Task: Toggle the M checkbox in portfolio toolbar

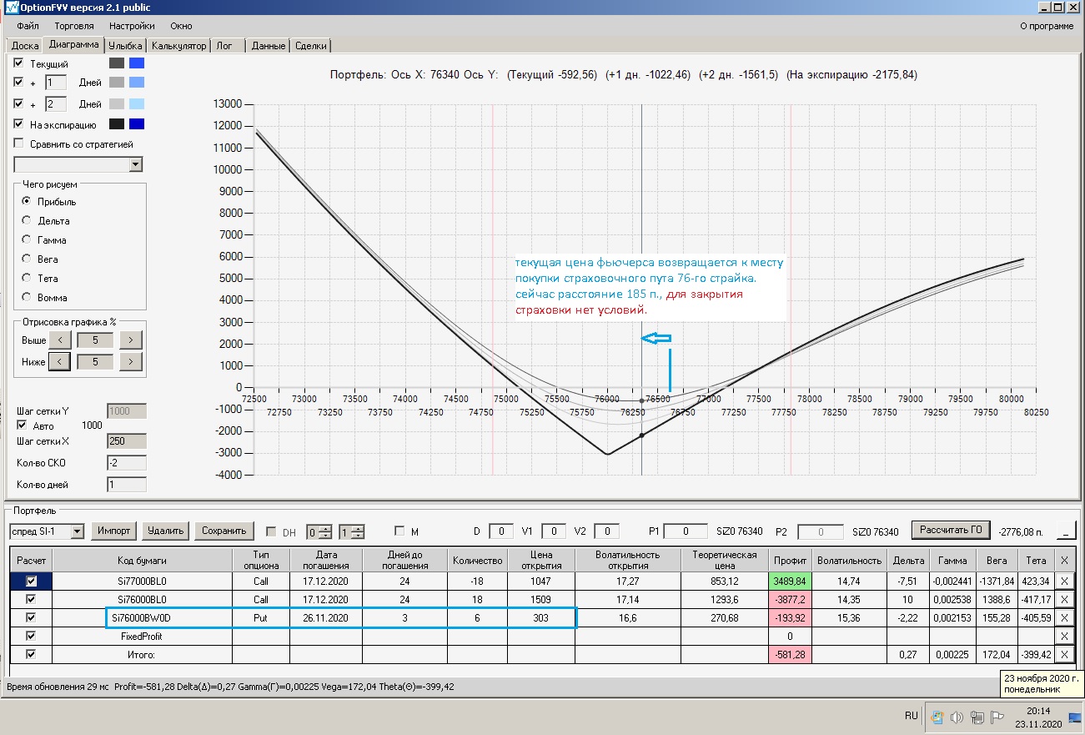Action: pyautogui.click(x=399, y=531)
